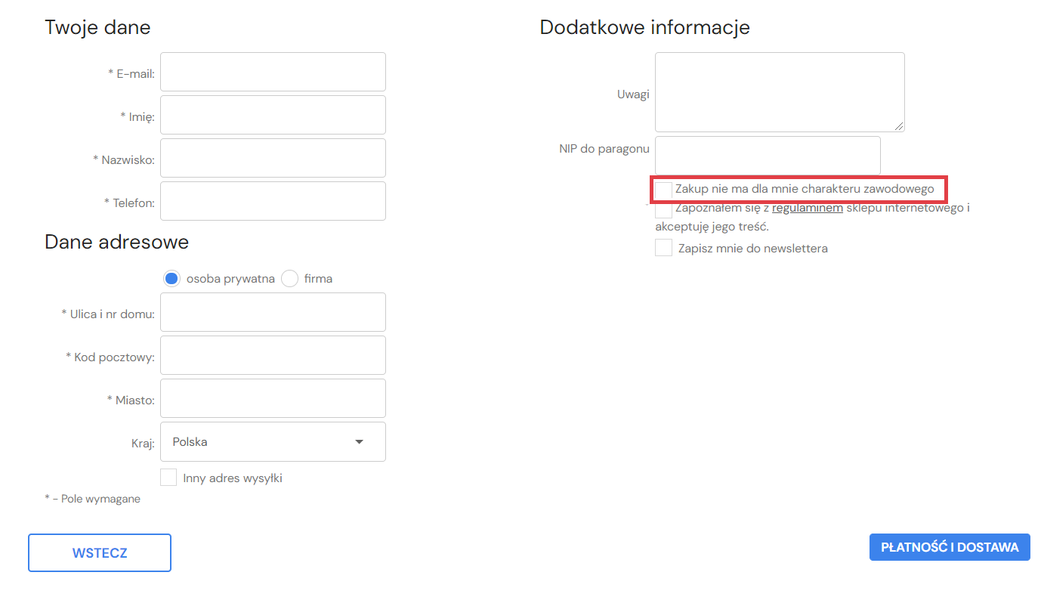Click the Uwagi textarea resize handle
Image resolution: width=1041 pixels, height=597 pixels.
pos(899,126)
